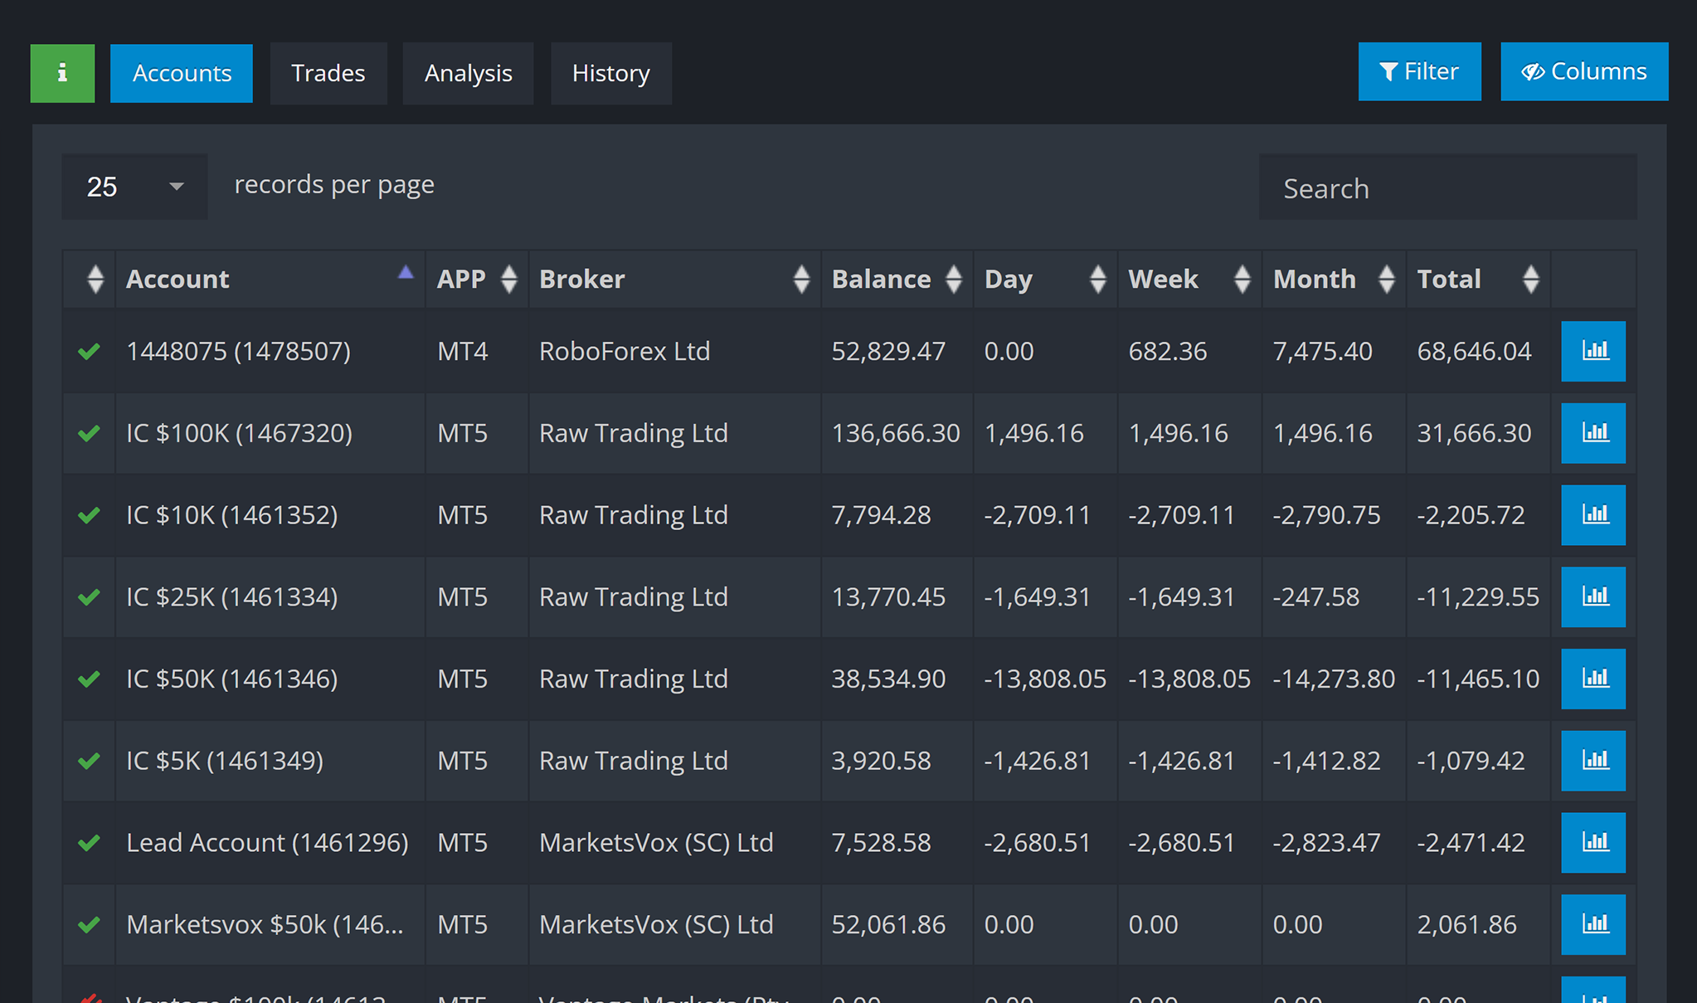Click green checkmark of RoboForex account row

pos(89,351)
